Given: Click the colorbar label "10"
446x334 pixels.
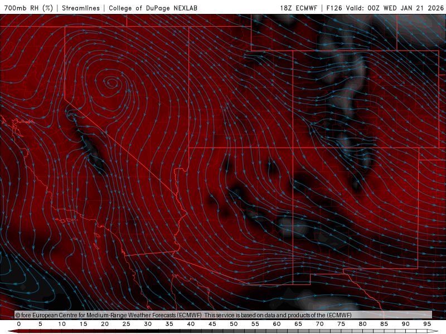Looking at the screenshot, I should coord(62,324).
